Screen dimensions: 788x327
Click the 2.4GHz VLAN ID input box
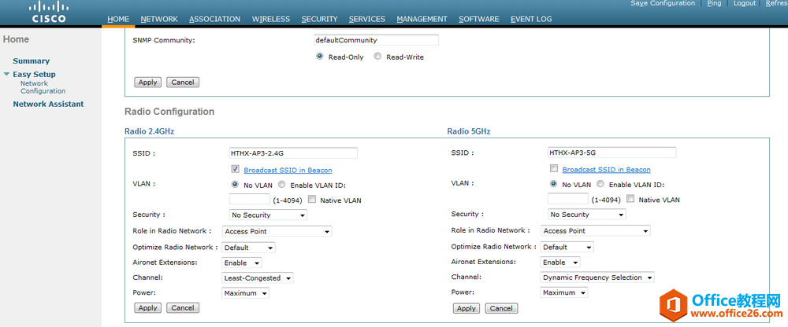[x=249, y=199]
